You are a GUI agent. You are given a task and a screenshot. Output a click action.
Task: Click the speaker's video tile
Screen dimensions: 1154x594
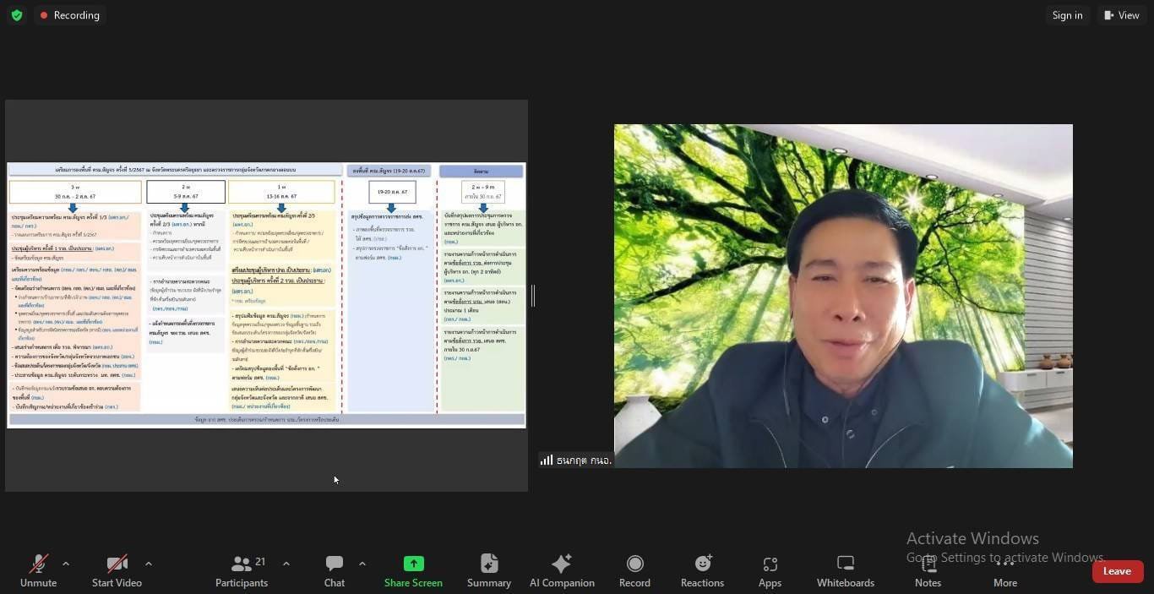843,296
